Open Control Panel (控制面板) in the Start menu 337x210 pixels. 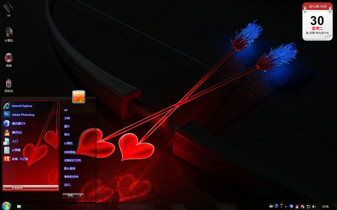(70, 152)
